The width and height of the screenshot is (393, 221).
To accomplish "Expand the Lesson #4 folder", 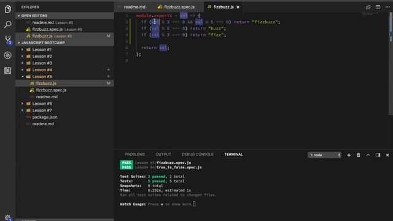I will point(64,69).
